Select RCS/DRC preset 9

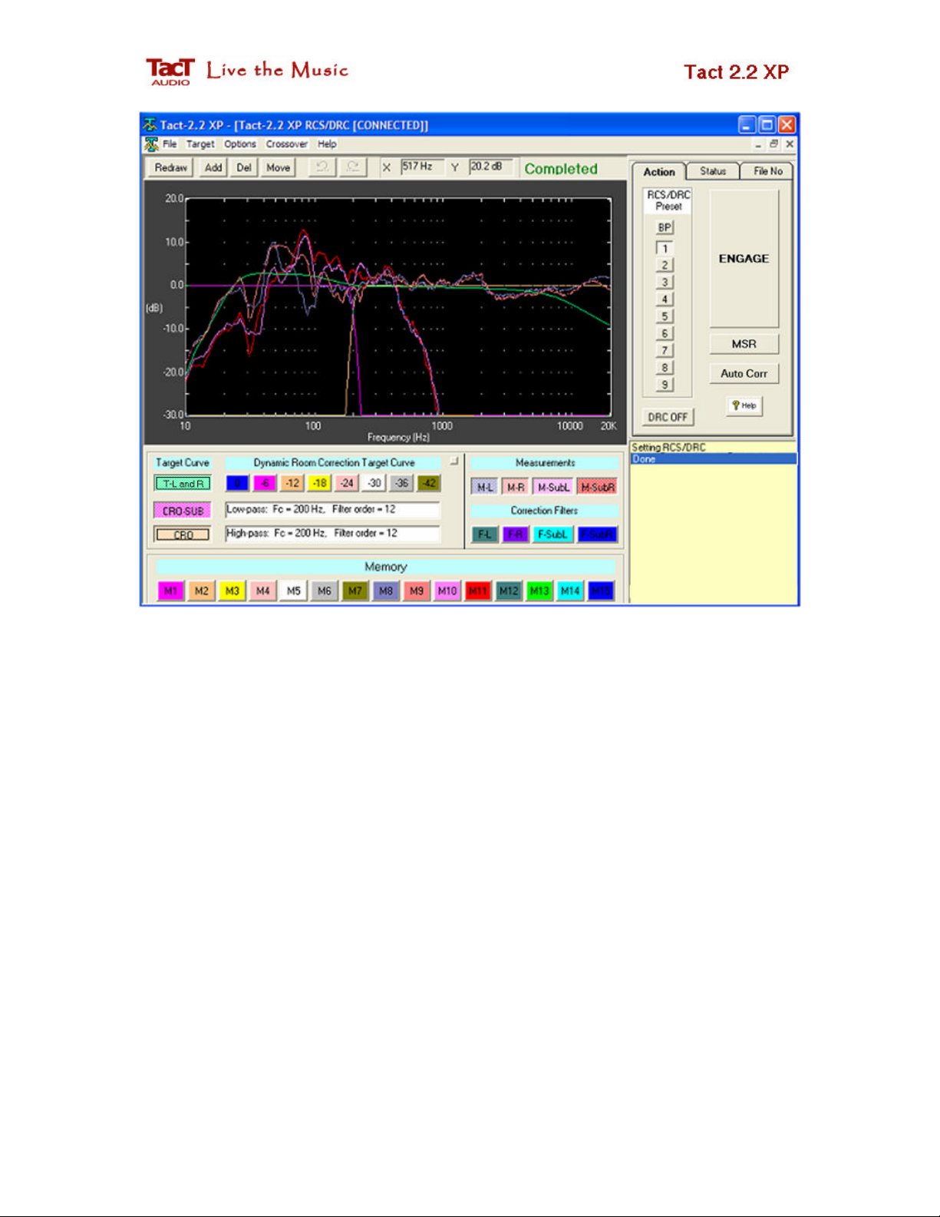[x=665, y=385]
